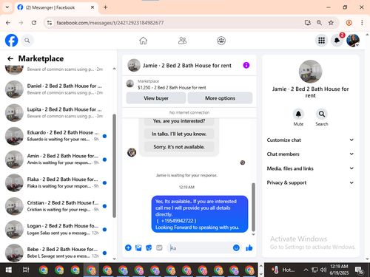The height and width of the screenshot is (277, 370).
Task: Expand the Chat members section
Action: [x=310, y=154]
